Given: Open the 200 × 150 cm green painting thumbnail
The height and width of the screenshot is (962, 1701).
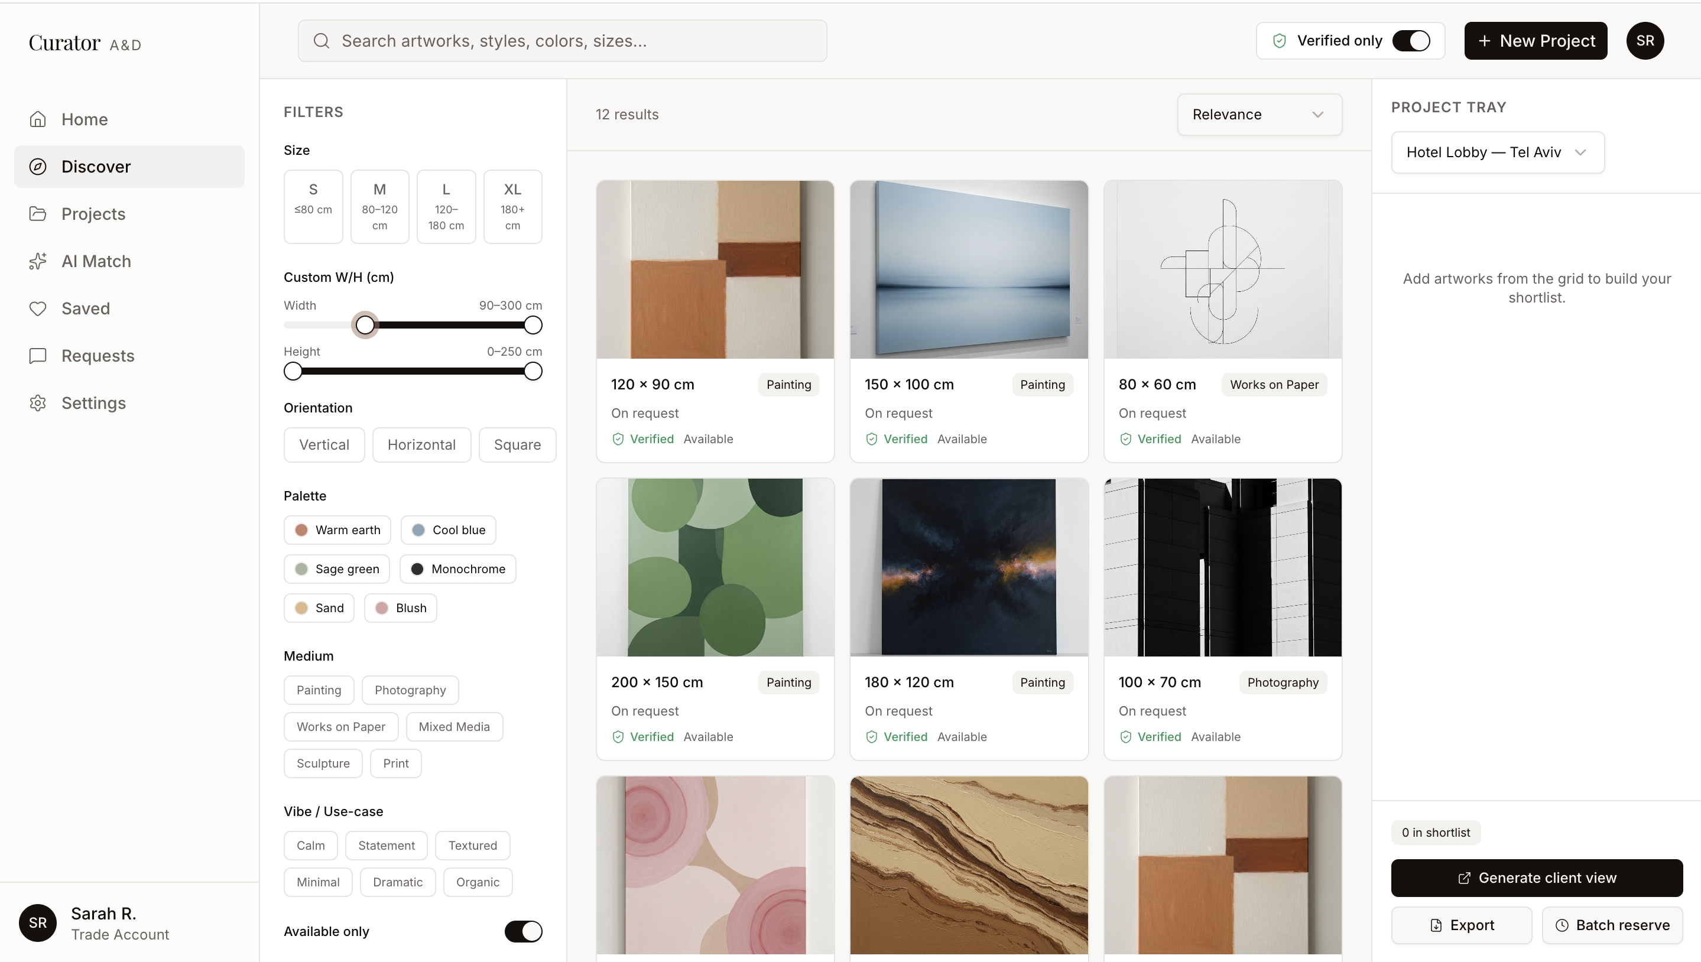Looking at the screenshot, I should [715, 567].
